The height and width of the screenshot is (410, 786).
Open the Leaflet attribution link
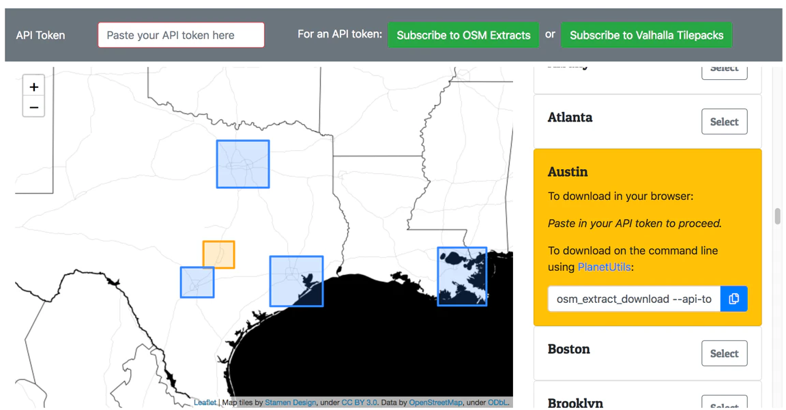pos(205,402)
